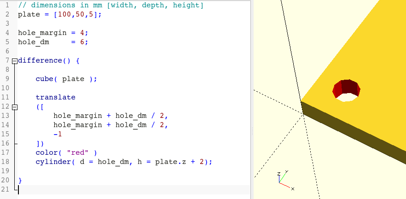The height and width of the screenshot is (199, 406).
Task: Click the 'cylinder' call on line 18
Action: 124,162
